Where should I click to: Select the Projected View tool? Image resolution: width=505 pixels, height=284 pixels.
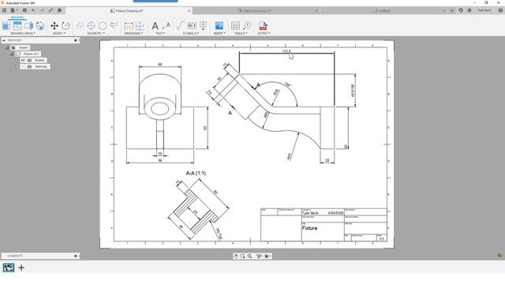(17, 26)
